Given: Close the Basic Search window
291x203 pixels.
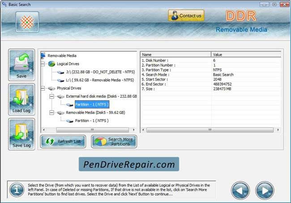Looking at the screenshot, I should tap(284, 4).
